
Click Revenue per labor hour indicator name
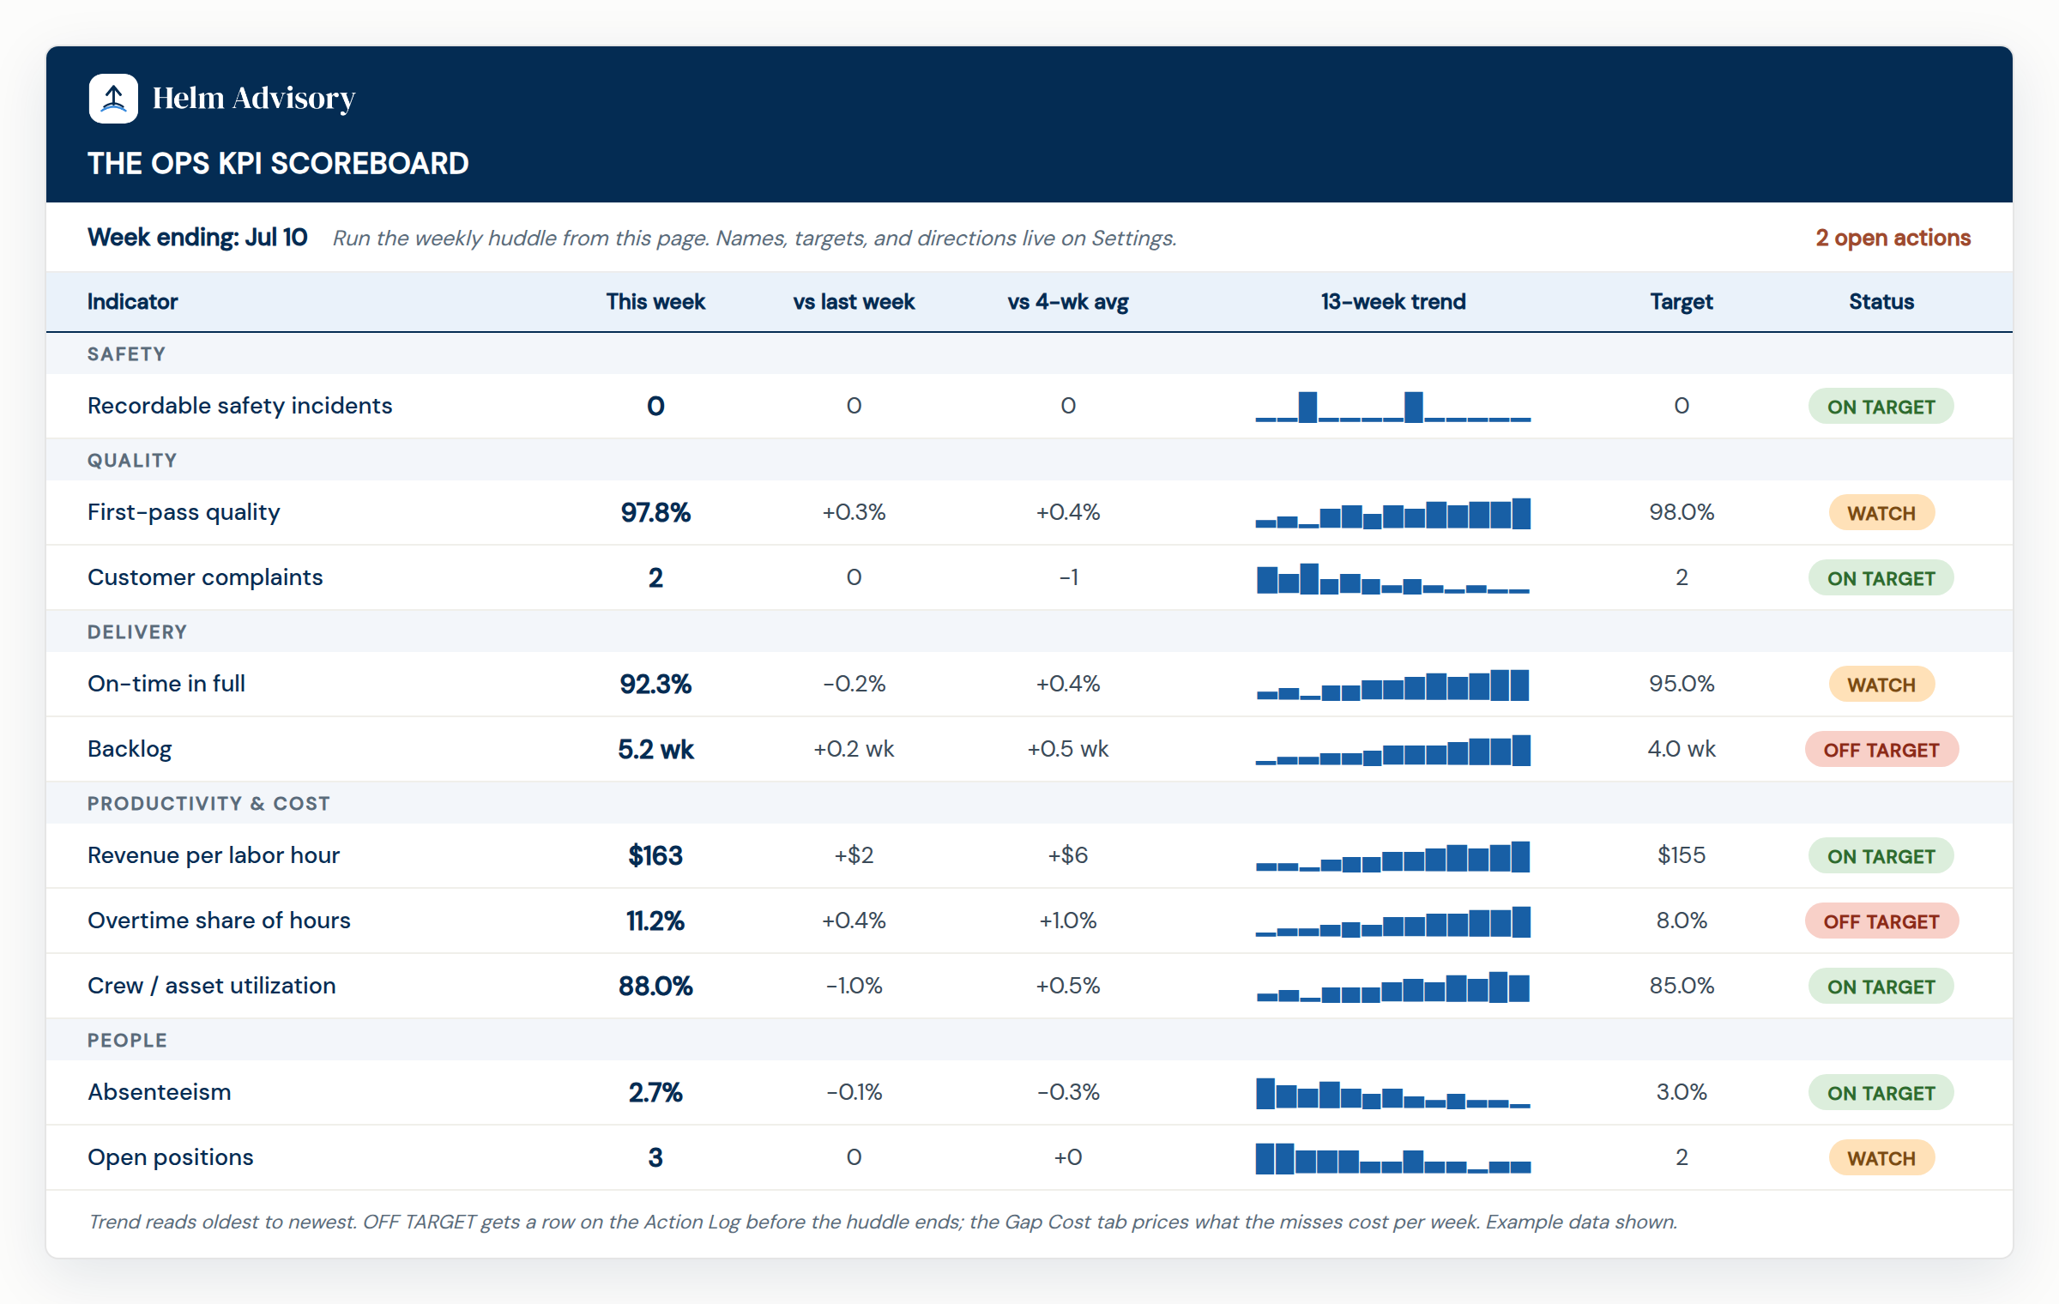(x=214, y=855)
